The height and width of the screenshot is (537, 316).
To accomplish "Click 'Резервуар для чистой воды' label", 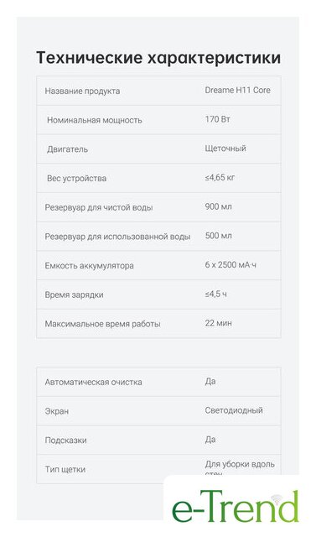I will click(x=99, y=207).
